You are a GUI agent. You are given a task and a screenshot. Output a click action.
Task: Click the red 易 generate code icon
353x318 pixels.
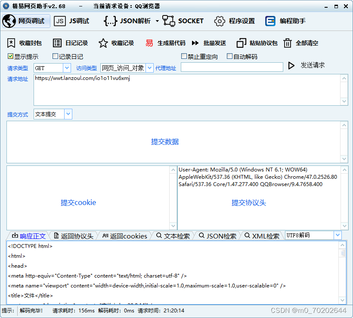click(x=149, y=43)
